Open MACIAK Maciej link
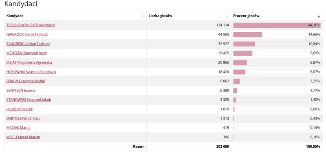Screen dimensions: 326x153 click(x=18, y=128)
